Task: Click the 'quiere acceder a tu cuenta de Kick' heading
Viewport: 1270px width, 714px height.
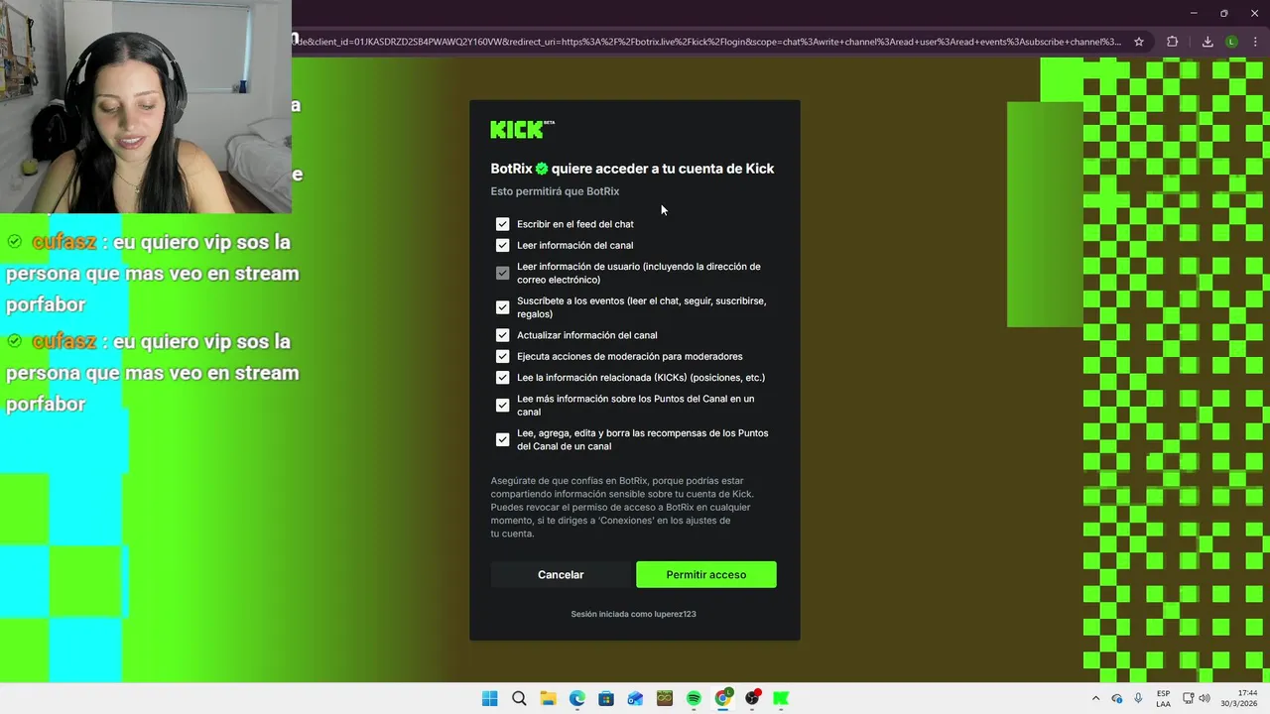Action: tap(663, 169)
